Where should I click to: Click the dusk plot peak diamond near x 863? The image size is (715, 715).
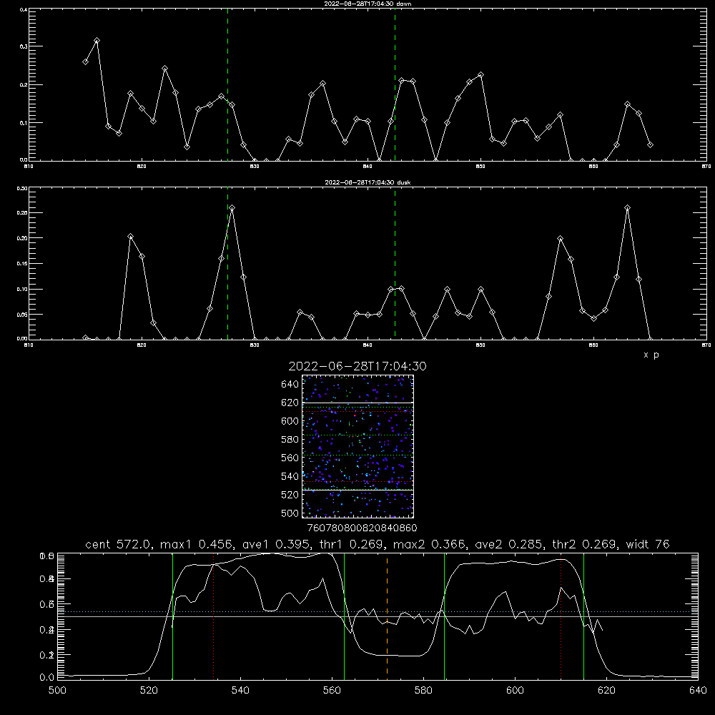coord(628,208)
